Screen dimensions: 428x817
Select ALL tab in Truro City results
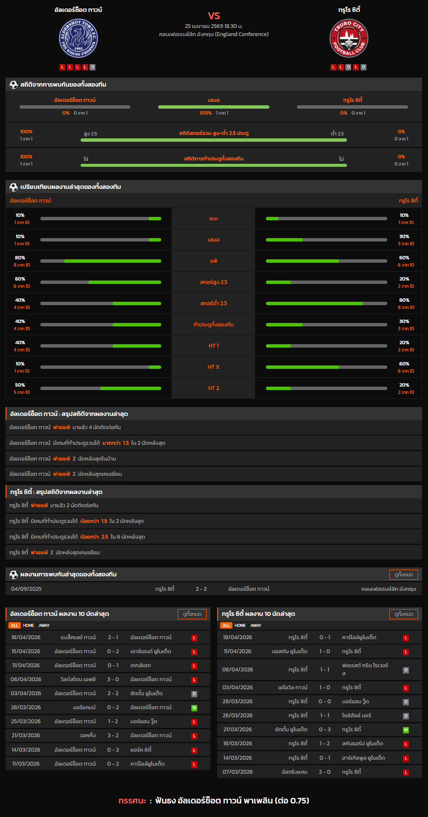pos(226,625)
